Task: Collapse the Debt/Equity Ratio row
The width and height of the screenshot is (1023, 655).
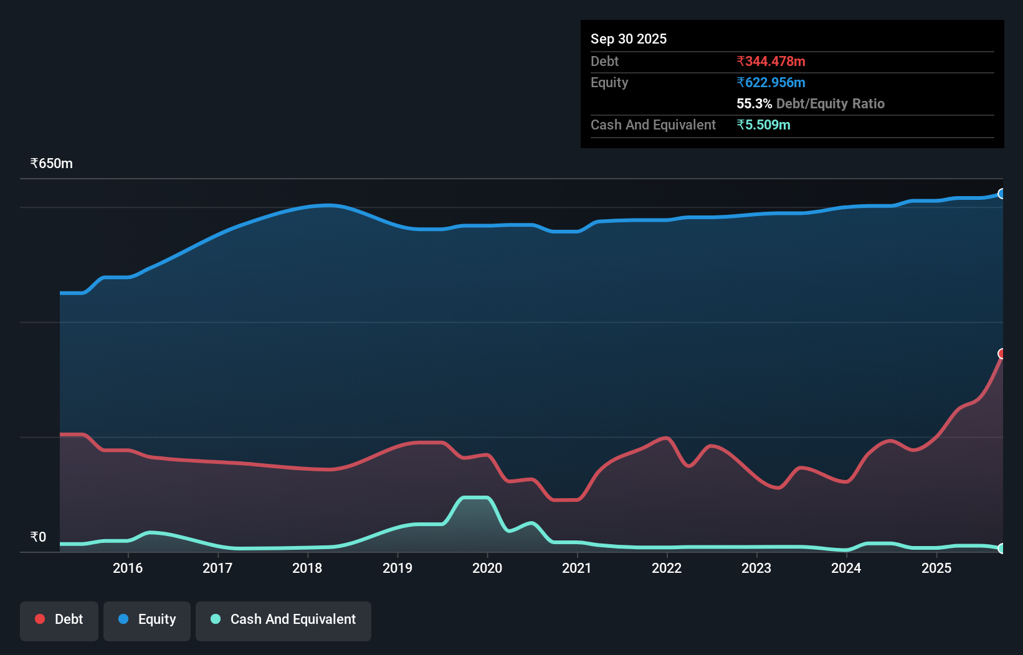Action: pyautogui.click(x=810, y=104)
